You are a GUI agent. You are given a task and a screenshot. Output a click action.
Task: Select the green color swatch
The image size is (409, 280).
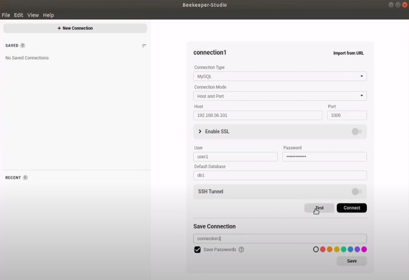(x=343, y=250)
